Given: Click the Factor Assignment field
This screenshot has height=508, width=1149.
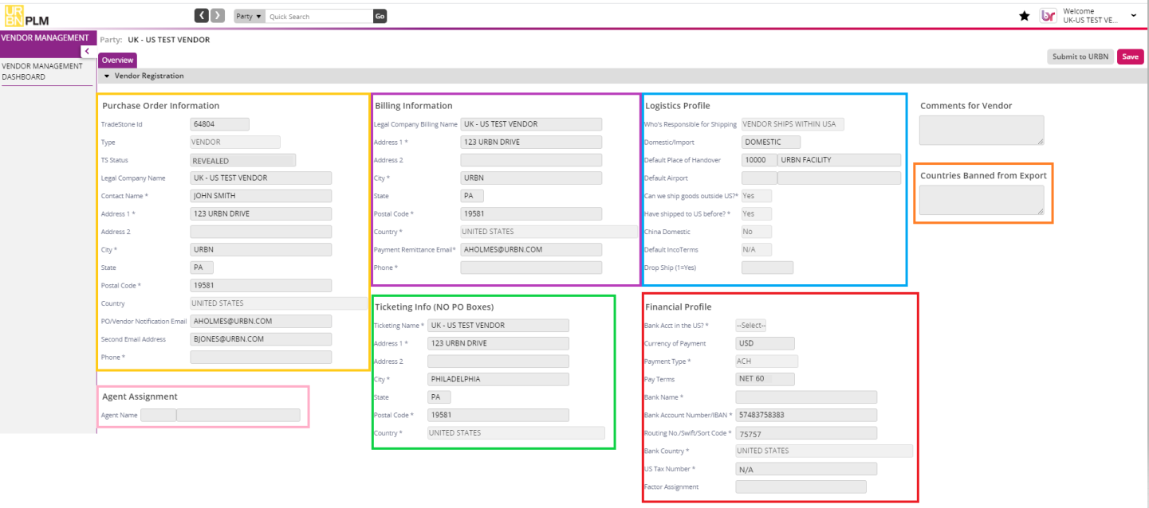Looking at the screenshot, I should click(x=801, y=487).
